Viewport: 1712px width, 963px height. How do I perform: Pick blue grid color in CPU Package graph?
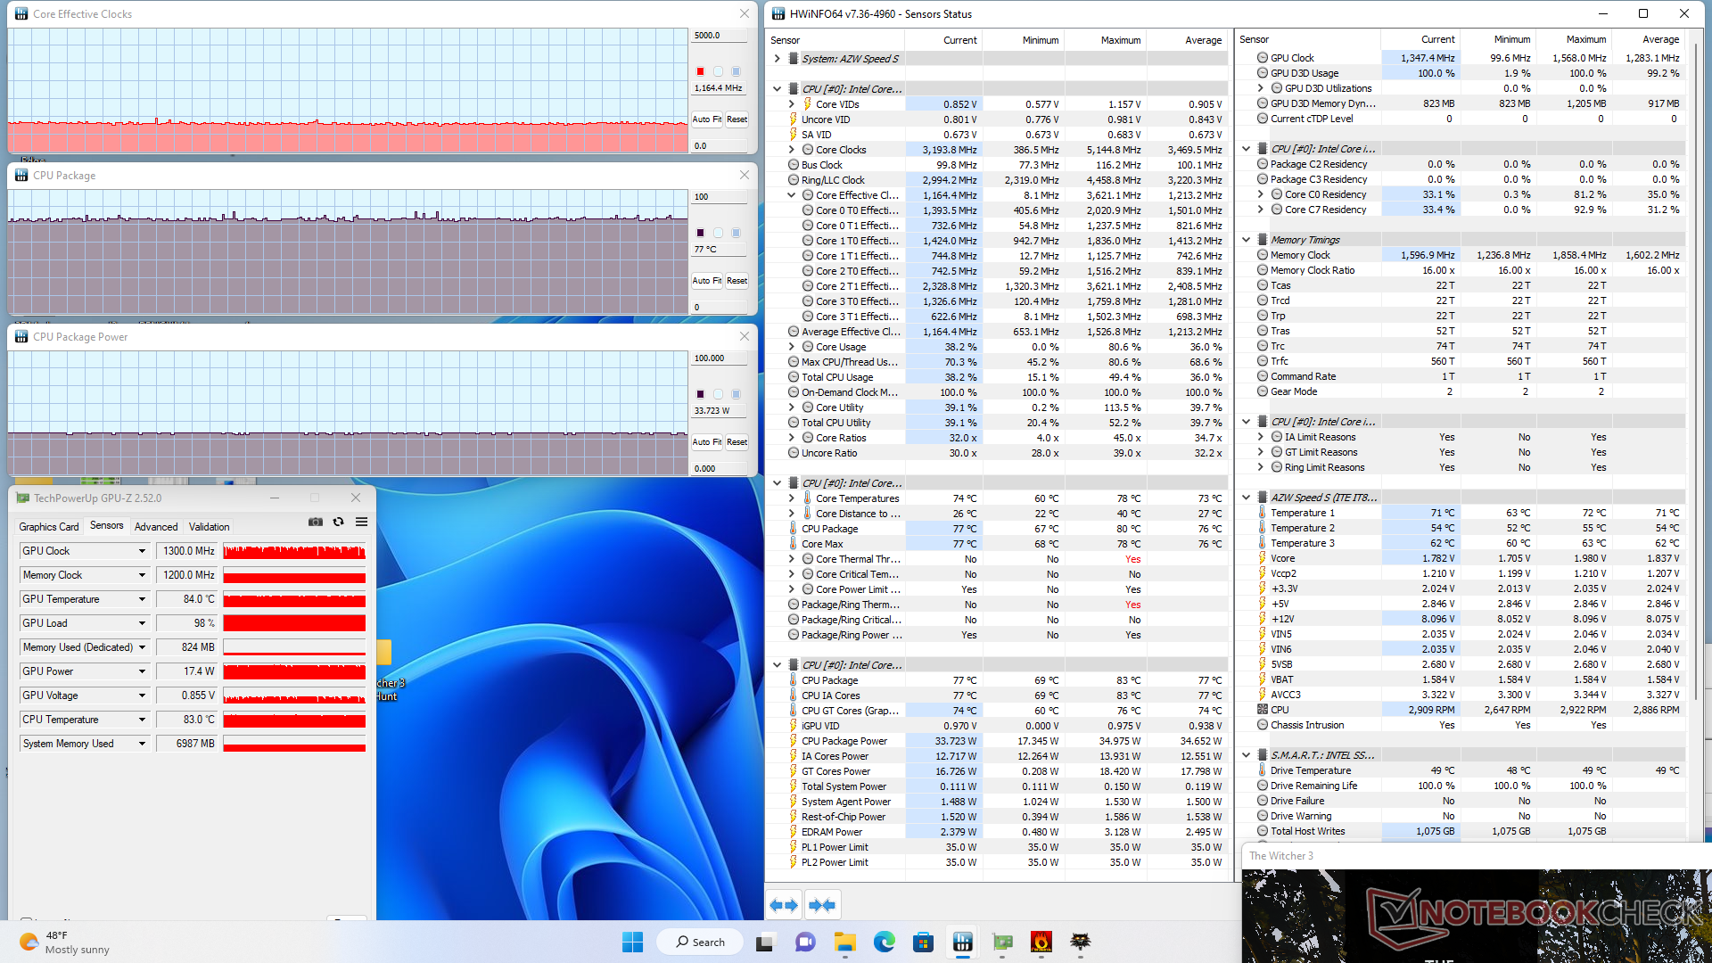pyautogui.click(x=737, y=233)
